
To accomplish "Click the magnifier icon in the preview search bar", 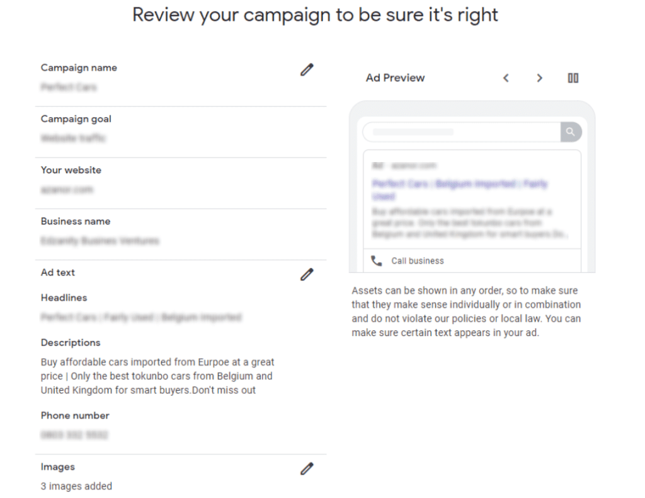I will click(x=571, y=132).
